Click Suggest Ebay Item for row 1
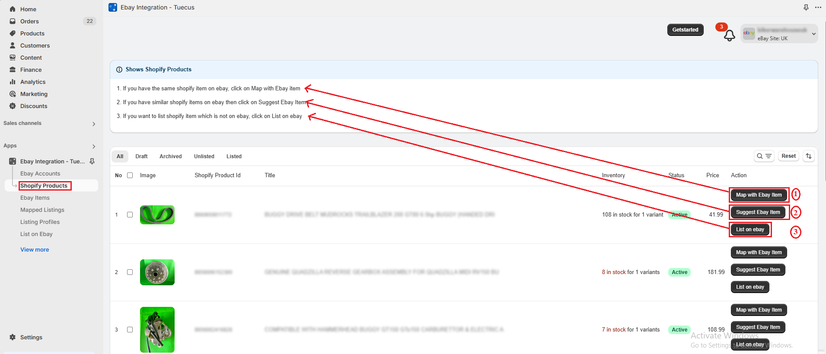The image size is (826, 354). tap(758, 212)
